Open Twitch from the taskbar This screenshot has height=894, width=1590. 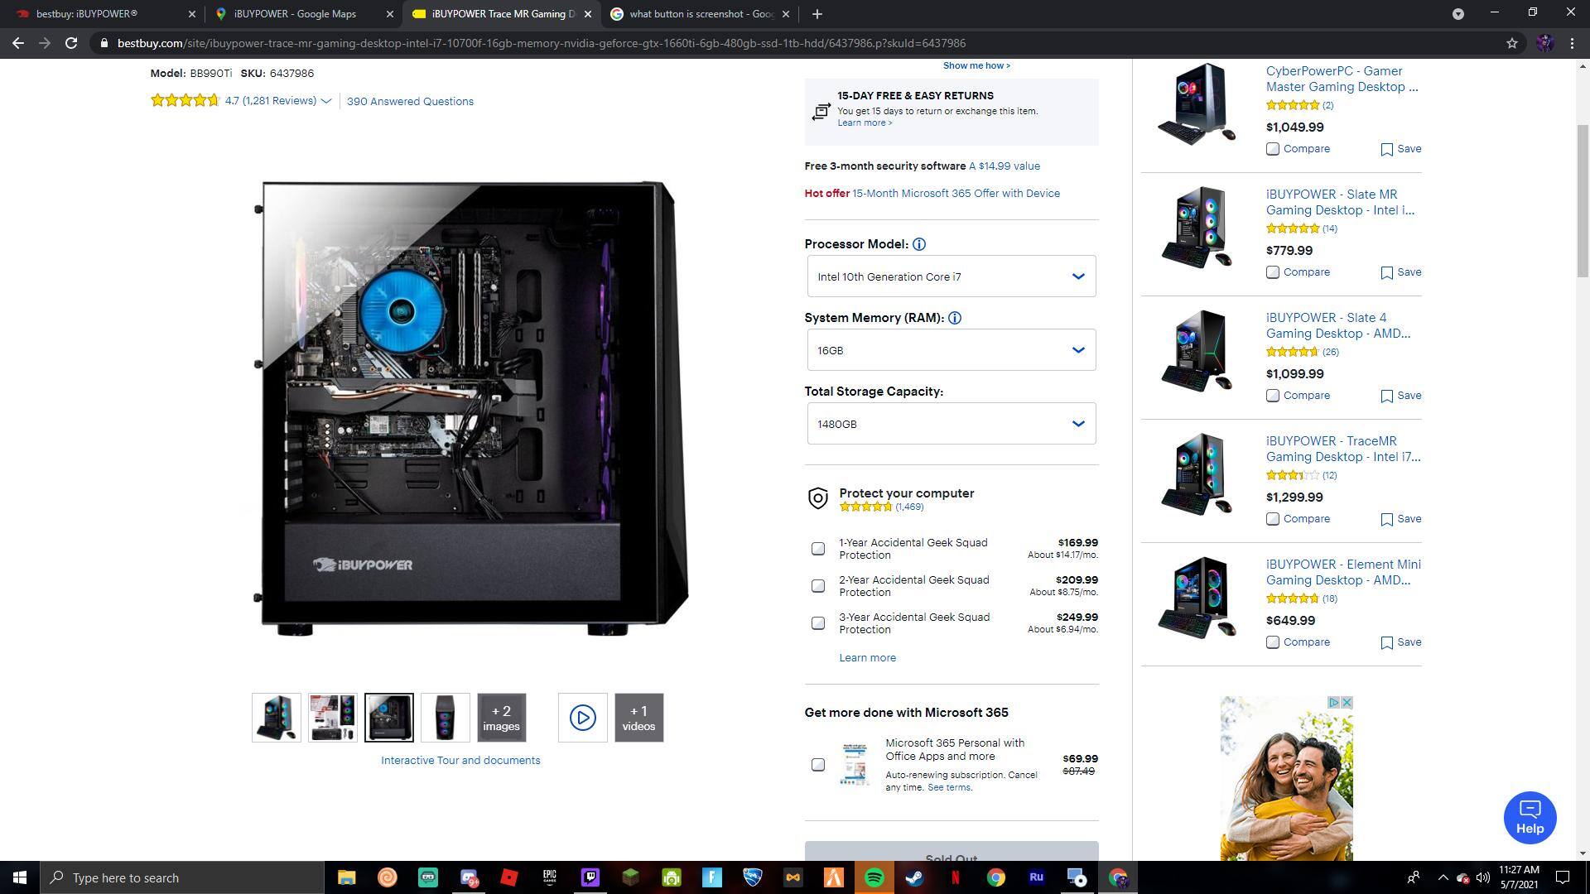tap(591, 877)
